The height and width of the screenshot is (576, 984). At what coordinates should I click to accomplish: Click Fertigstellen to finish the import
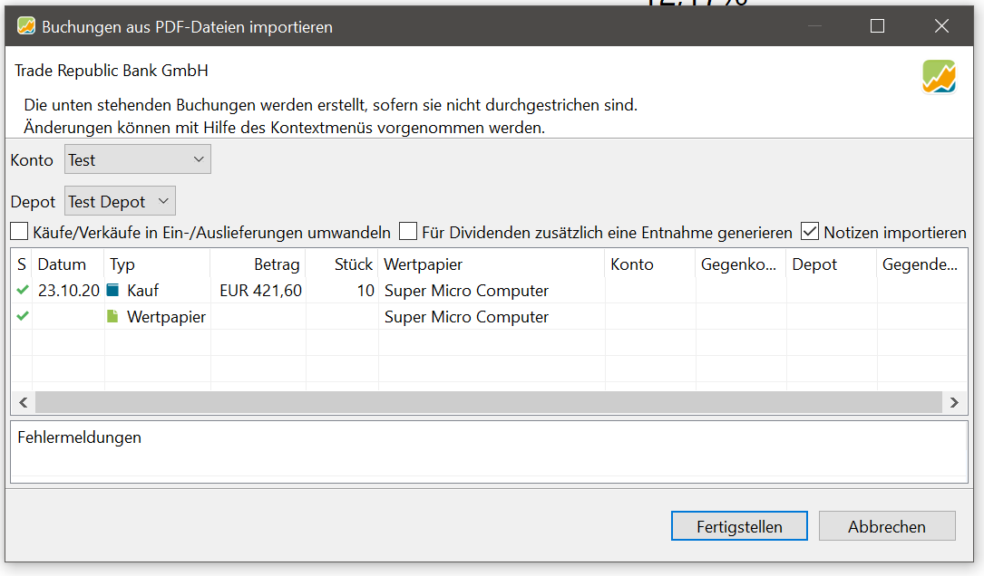click(739, 526)
